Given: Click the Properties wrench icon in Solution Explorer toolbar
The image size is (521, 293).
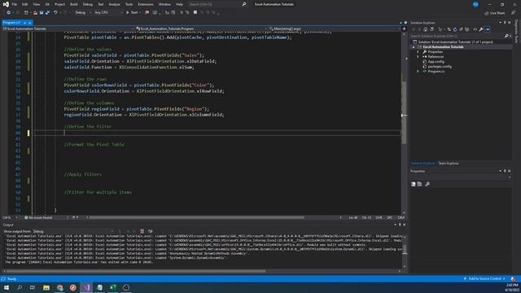Looking at the screenshot, I should (481, 29).
